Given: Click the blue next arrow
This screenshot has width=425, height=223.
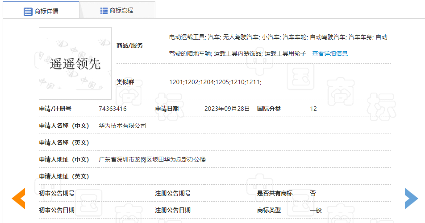Looking at the screenshot, I should (x=411, y=199).
